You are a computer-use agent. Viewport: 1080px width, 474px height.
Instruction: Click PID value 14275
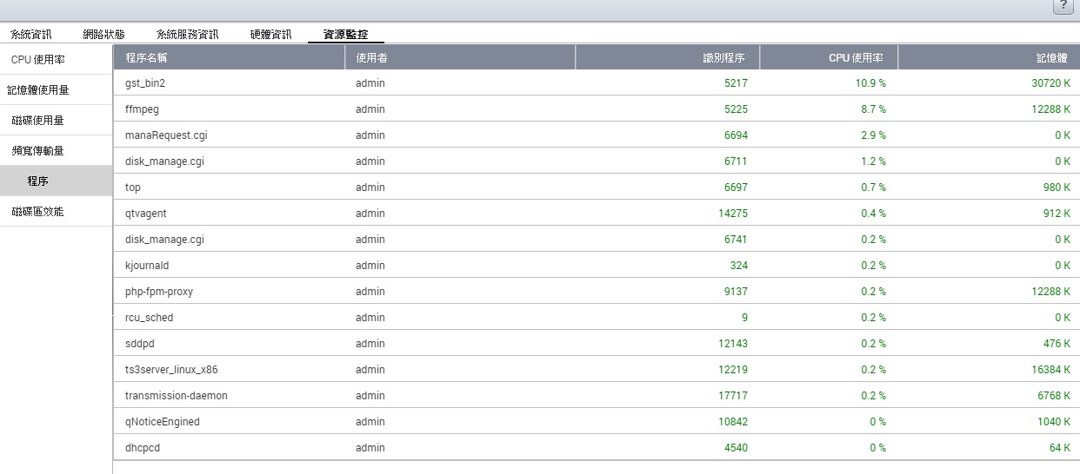tap(733, 214)
